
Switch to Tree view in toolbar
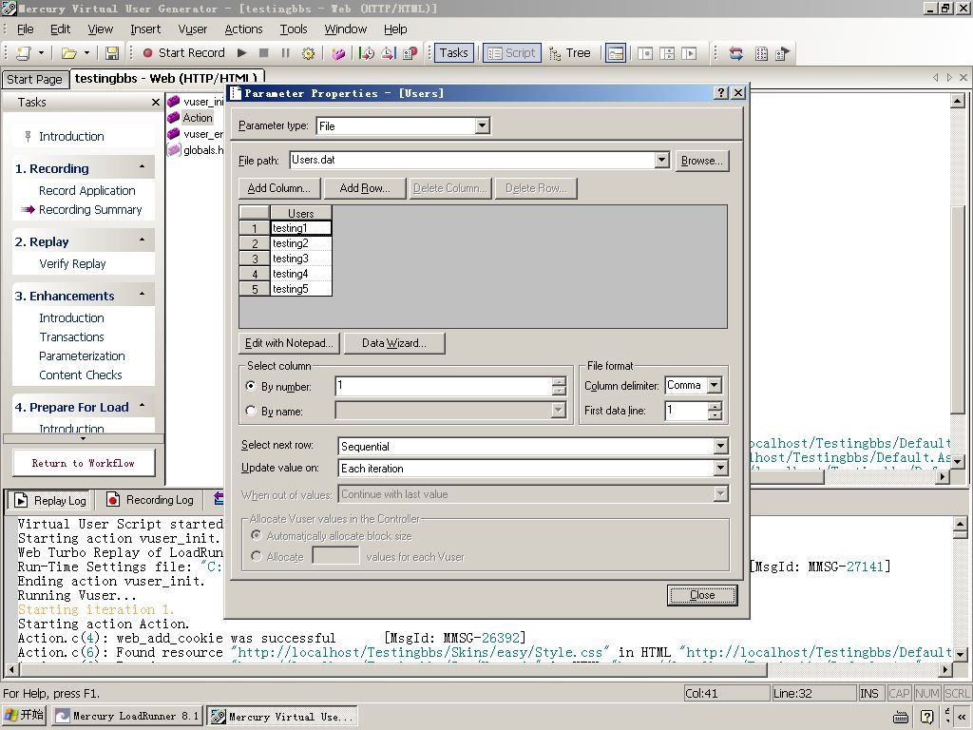(x=570, y=53)
